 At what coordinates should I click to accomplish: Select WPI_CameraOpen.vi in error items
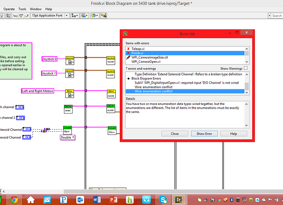coord(185,61)
